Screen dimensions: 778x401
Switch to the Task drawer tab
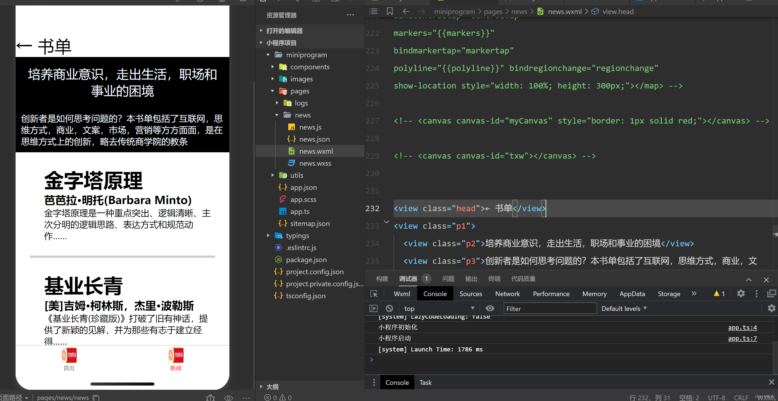425,382
